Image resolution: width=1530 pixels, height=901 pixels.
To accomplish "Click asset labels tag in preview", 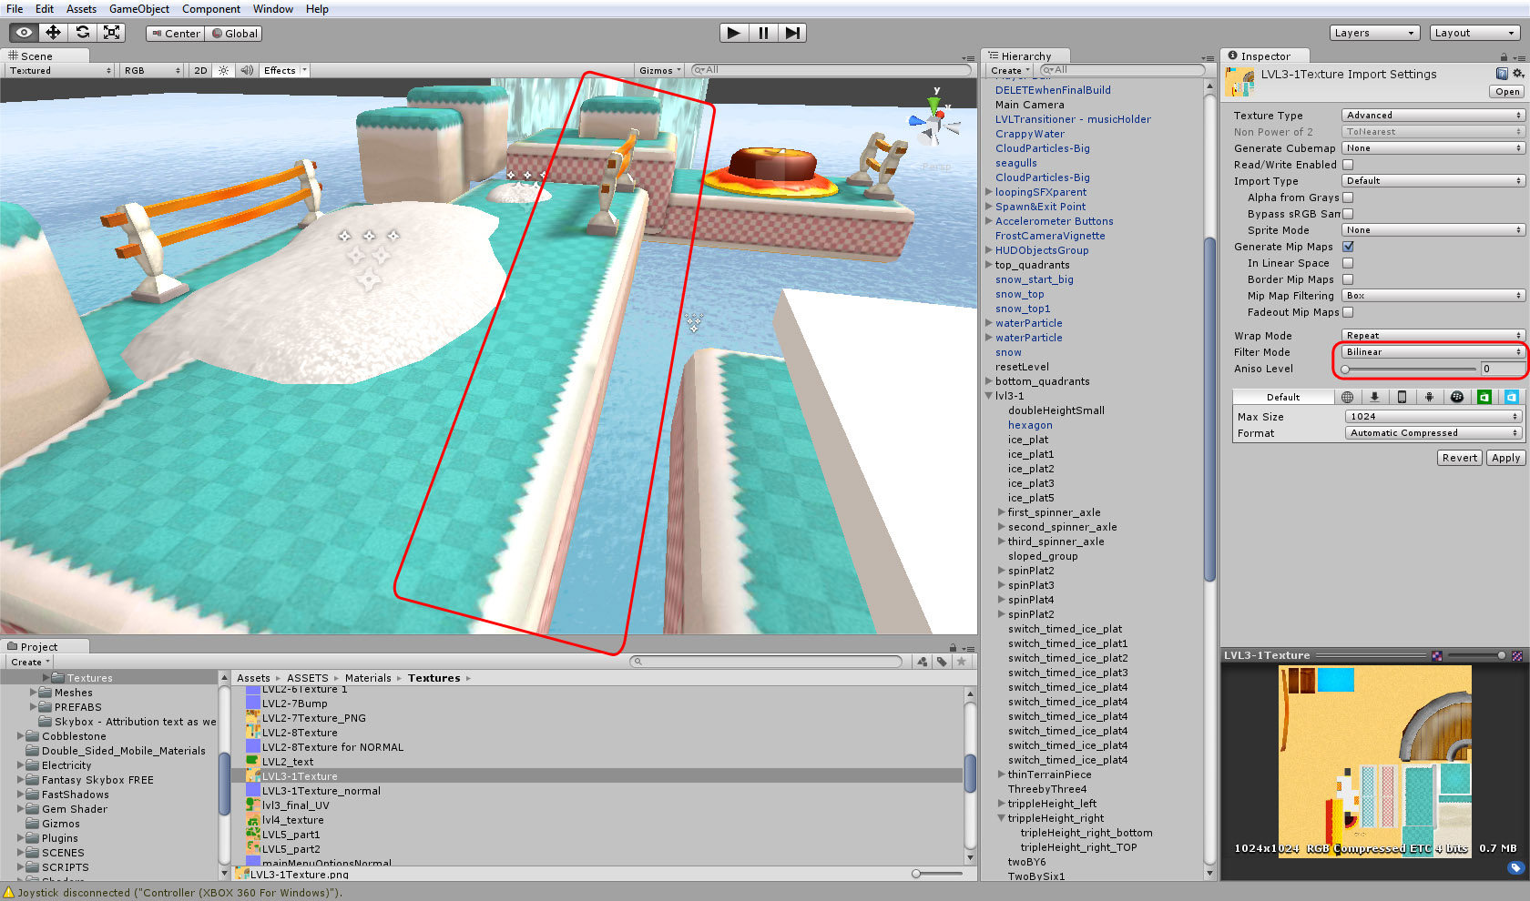I will [1515, 868].
